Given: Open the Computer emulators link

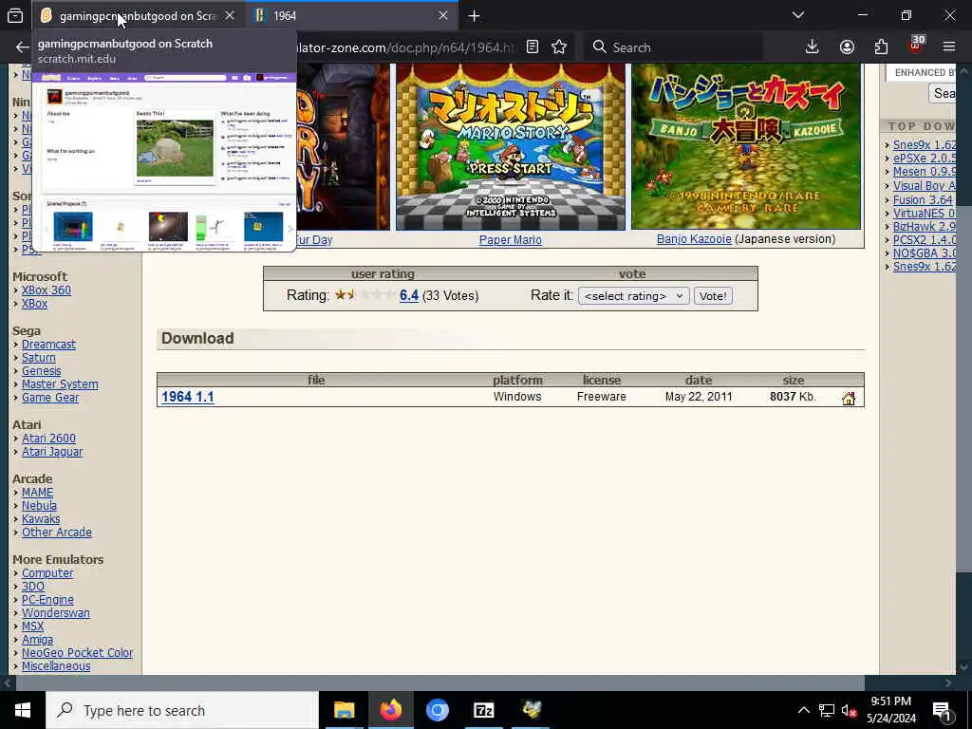Looking at the screenshot, I should (47, 573).
